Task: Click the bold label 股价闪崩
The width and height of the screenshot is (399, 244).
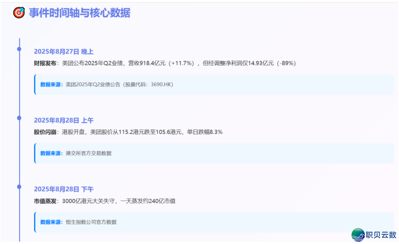Action: [x=45, y=132]
